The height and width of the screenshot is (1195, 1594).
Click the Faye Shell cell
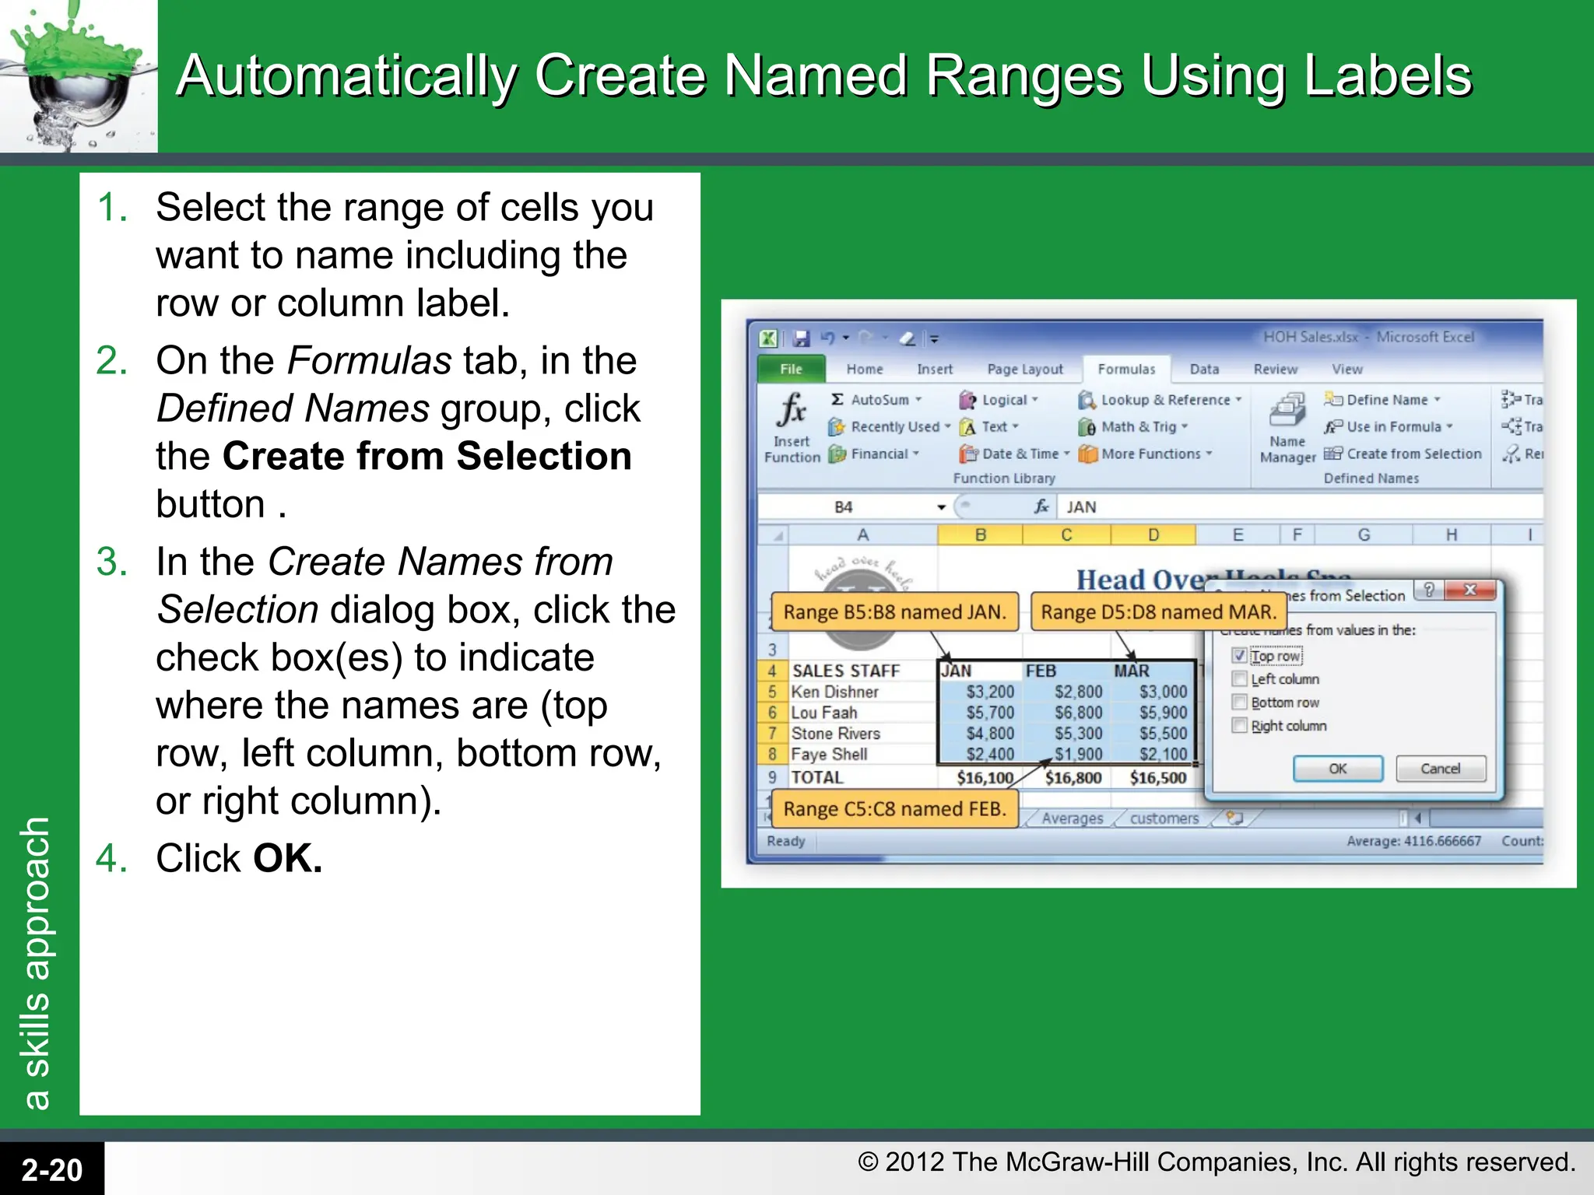coord(862,755)
